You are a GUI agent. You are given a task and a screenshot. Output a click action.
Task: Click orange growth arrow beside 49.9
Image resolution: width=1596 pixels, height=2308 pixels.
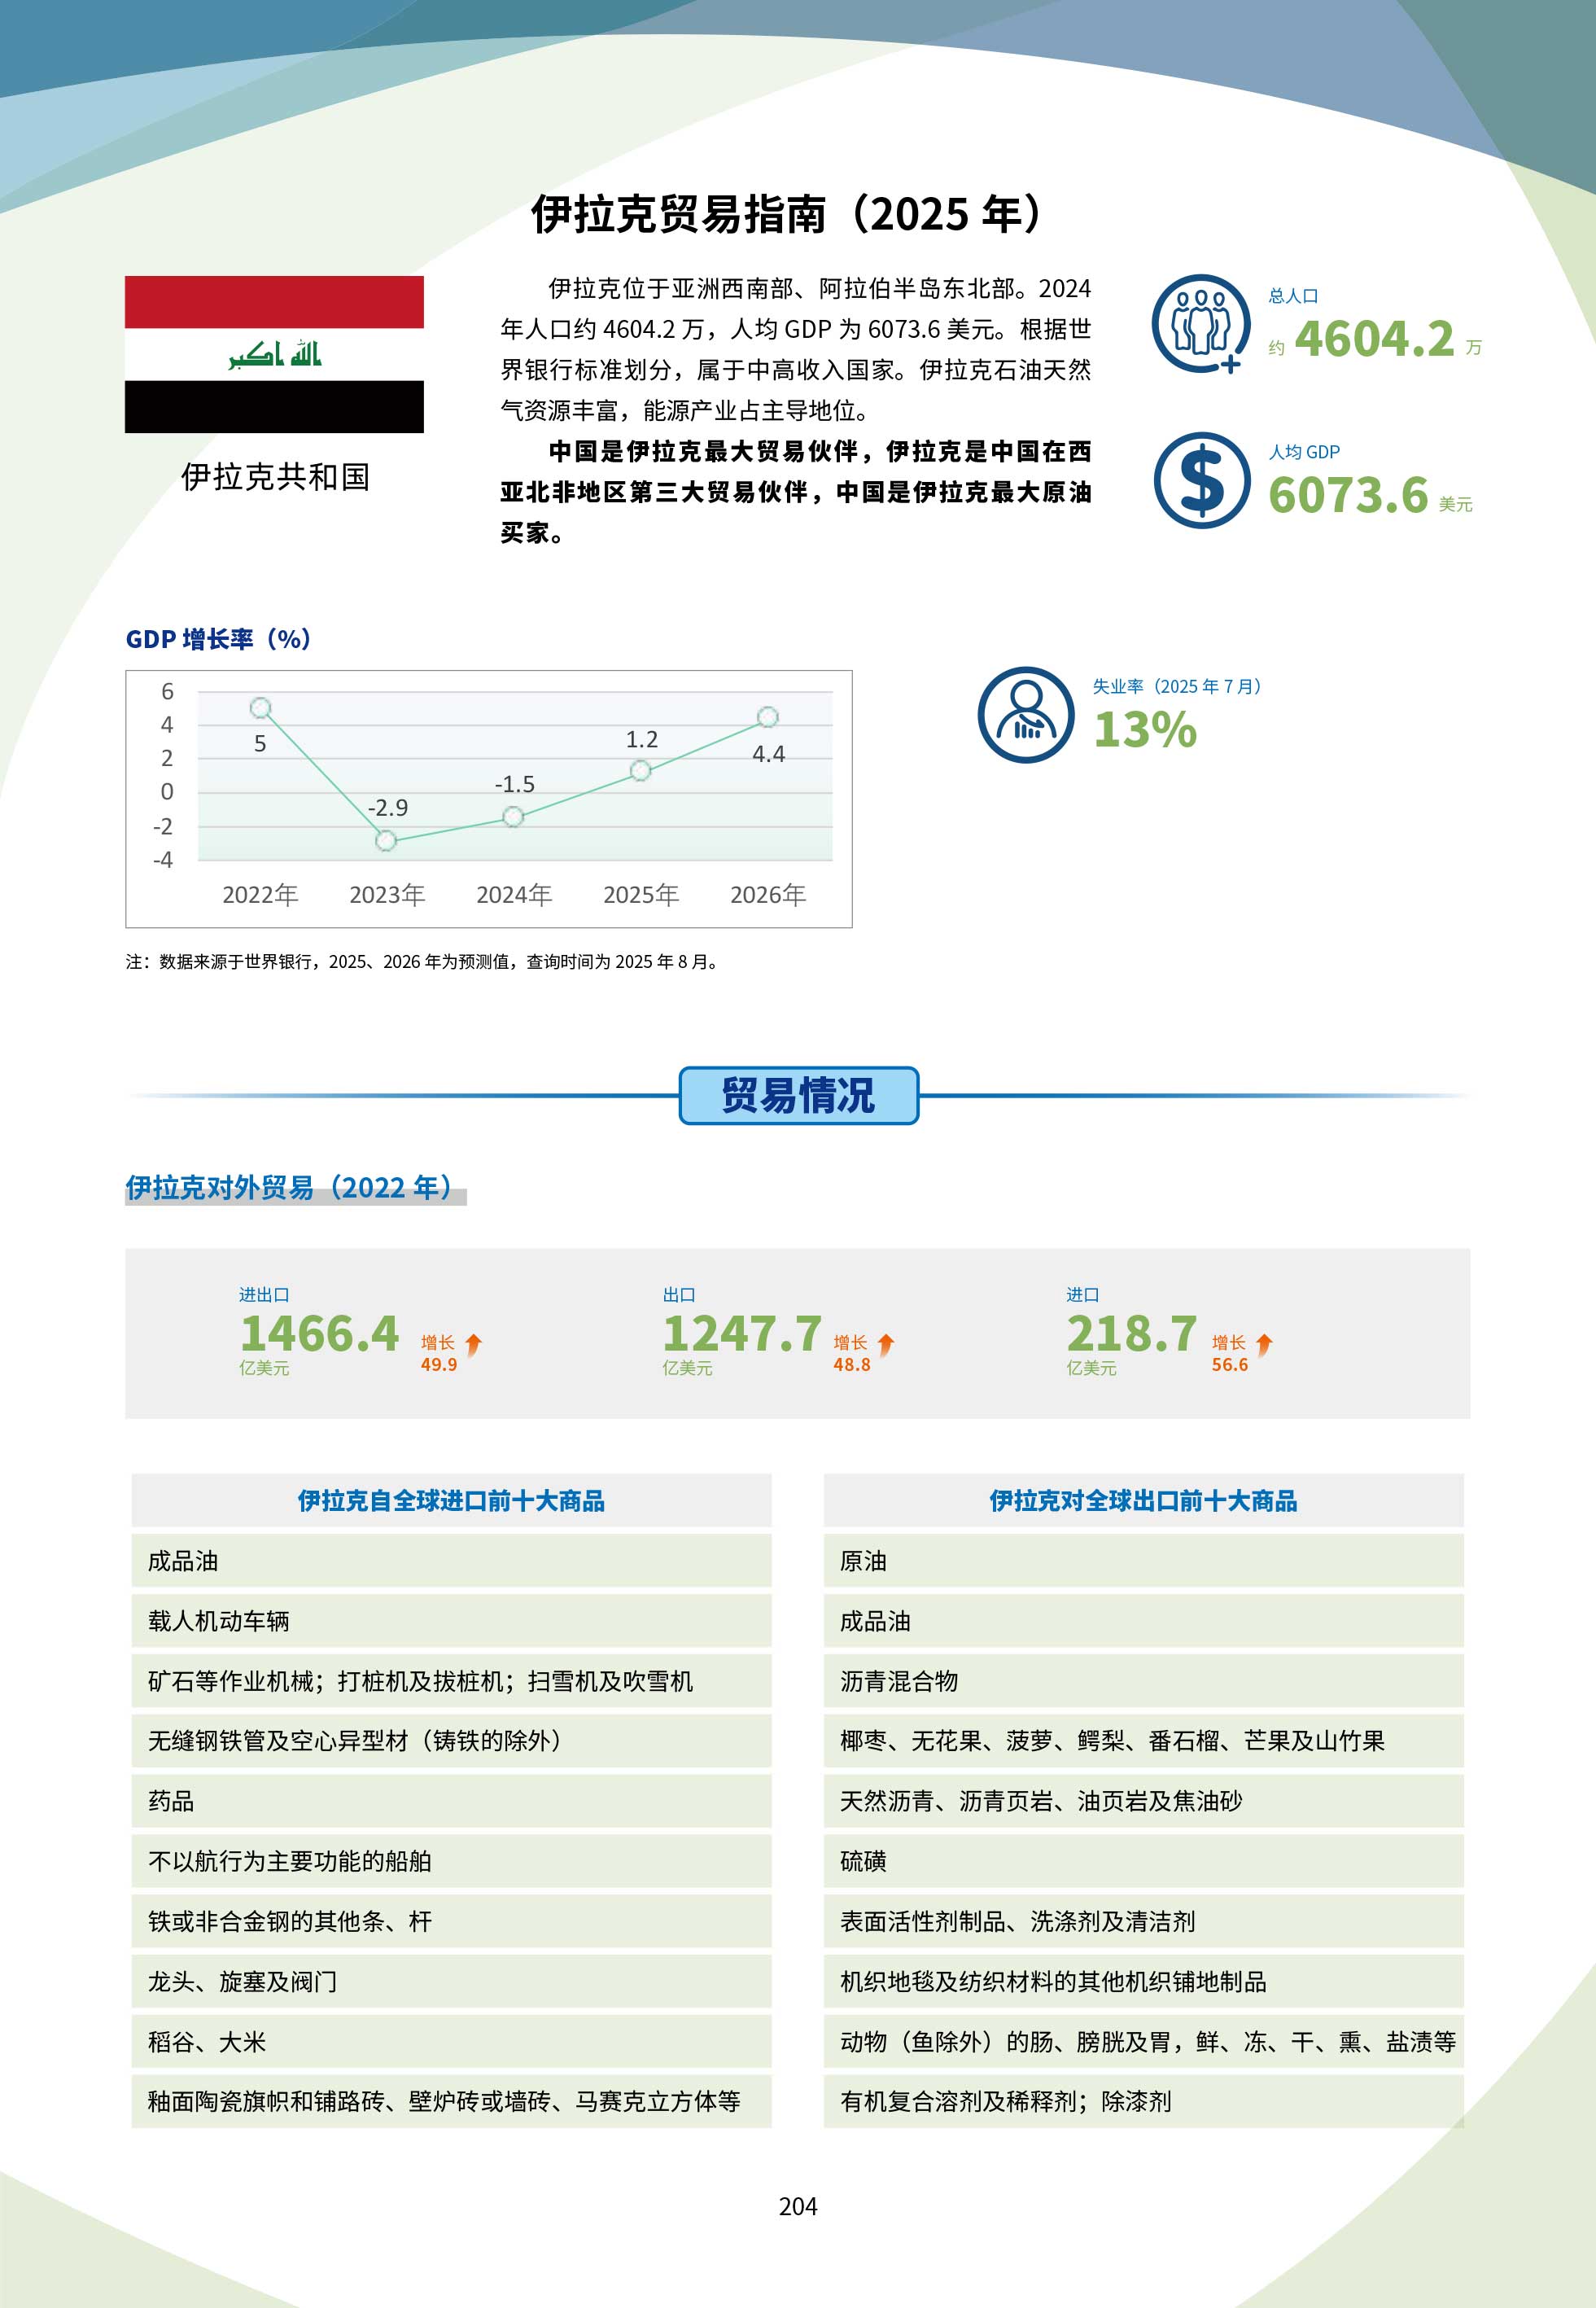click(474, 1345)
